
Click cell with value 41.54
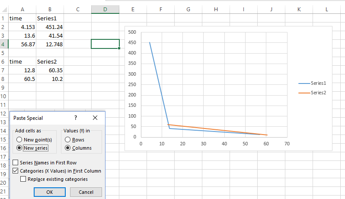50,35
